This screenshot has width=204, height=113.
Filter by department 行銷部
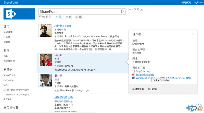coord(7,37)
